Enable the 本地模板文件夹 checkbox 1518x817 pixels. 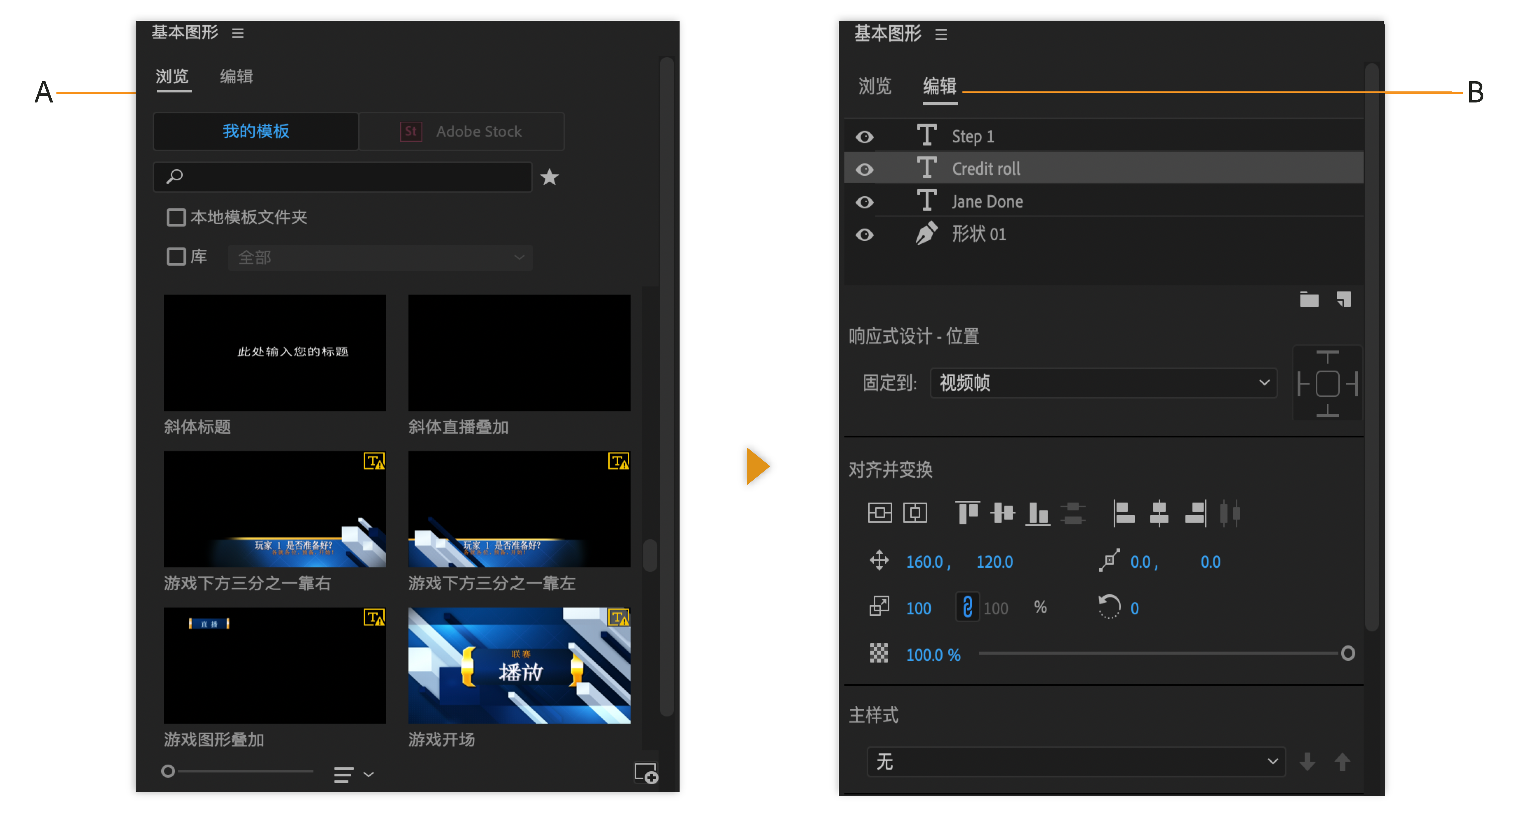coord(176,217)
